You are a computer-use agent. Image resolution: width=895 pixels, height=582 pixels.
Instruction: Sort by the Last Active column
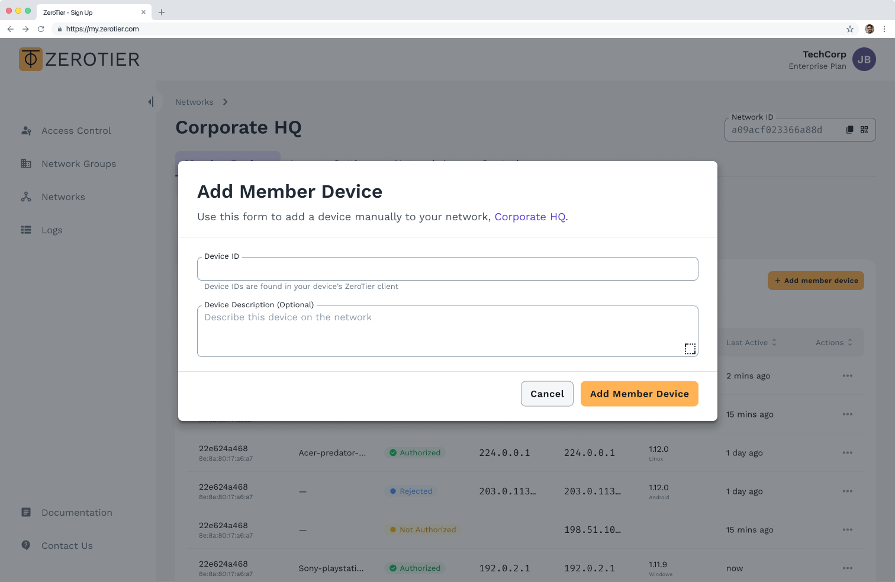tap(751, 343)
